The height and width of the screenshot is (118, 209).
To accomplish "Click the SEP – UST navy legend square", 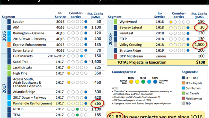I will (183, 78).
